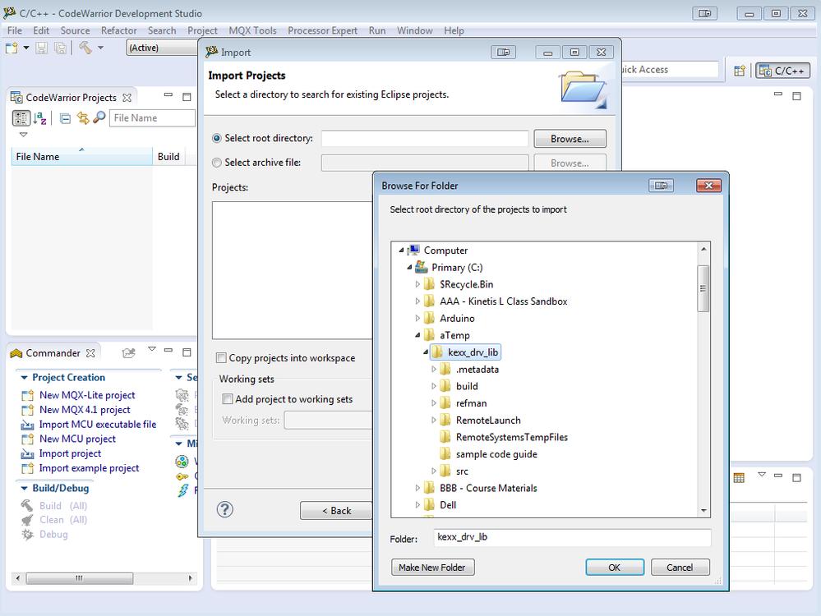The height and width of the screenshot is (616, 821).
Task: Expand the Arduino folder node
Action: tap(417, 318)
